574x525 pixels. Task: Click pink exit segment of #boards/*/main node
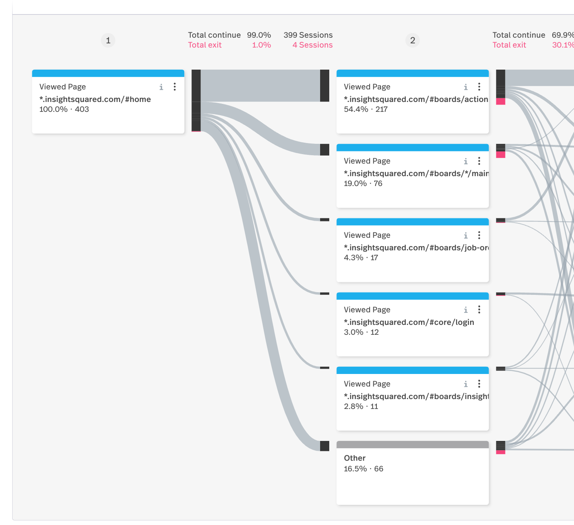(x=501, y=154)
